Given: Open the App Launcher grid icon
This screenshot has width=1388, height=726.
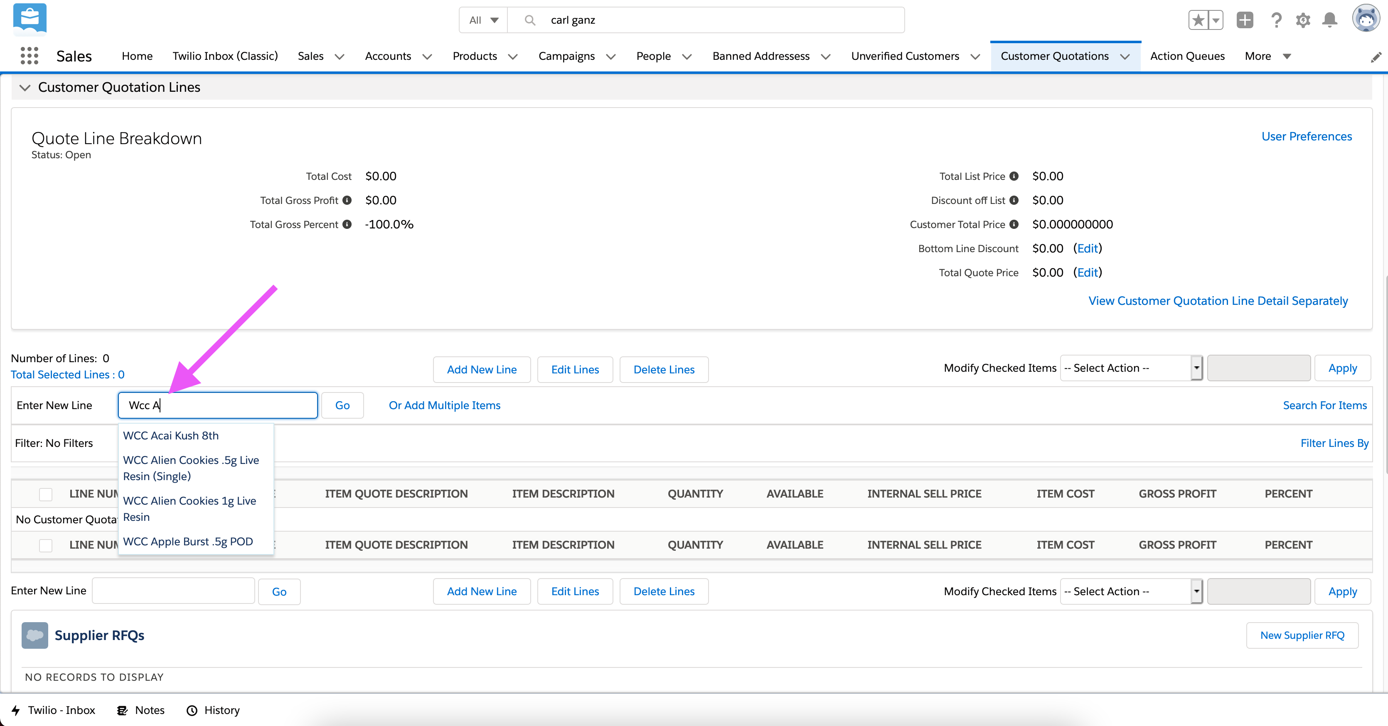Looking at the screenshot, I should (x=29, y=56).
